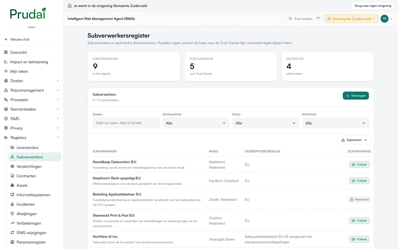Select the Kaaphoorn Back-upopslag B.V. row name
This screenshot has height=249, width=398.
coord(117,178)
